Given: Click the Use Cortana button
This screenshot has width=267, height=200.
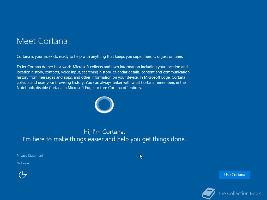Looking at the screenshot, I should [234, 175].
